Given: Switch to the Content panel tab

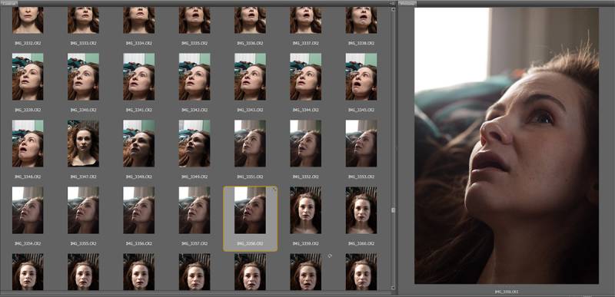Looking at the screenshot, I should pos(8,3).
